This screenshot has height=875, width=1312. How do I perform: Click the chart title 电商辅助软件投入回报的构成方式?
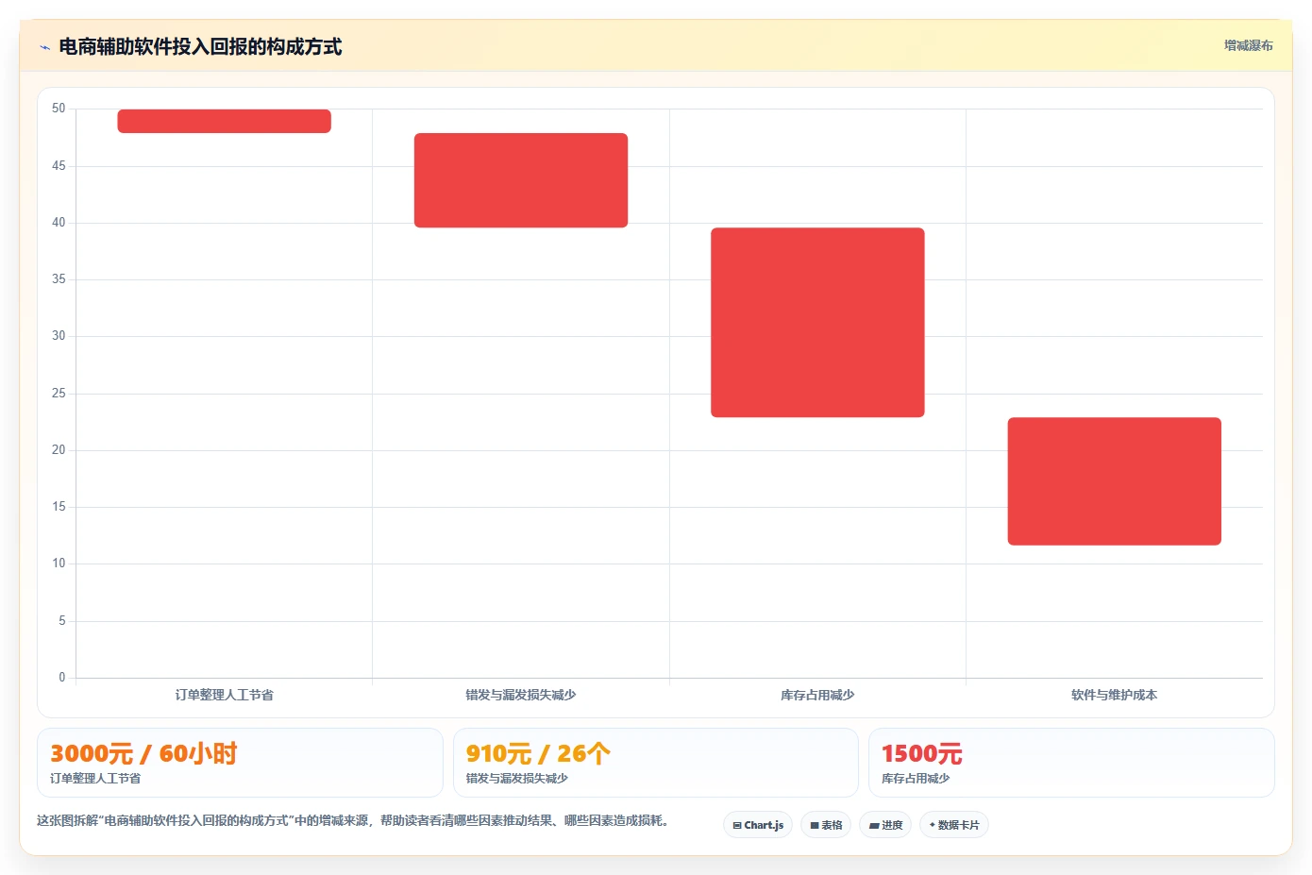coord(200,47)
